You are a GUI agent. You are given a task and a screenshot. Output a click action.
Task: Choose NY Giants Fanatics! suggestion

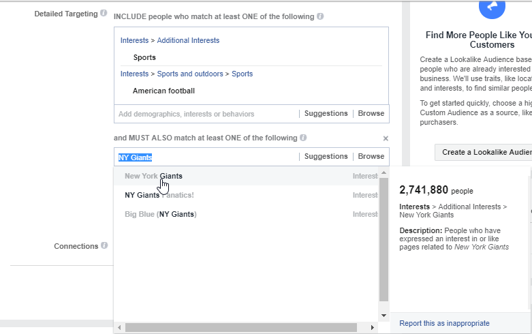159,195
